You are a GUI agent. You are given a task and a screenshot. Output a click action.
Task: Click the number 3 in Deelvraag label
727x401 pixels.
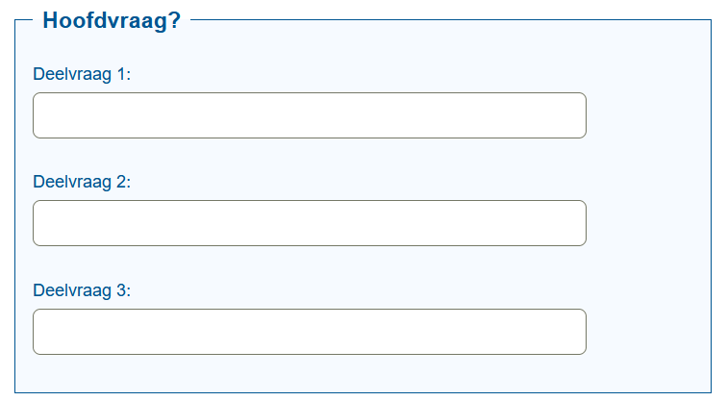click(x=121, y=290)
